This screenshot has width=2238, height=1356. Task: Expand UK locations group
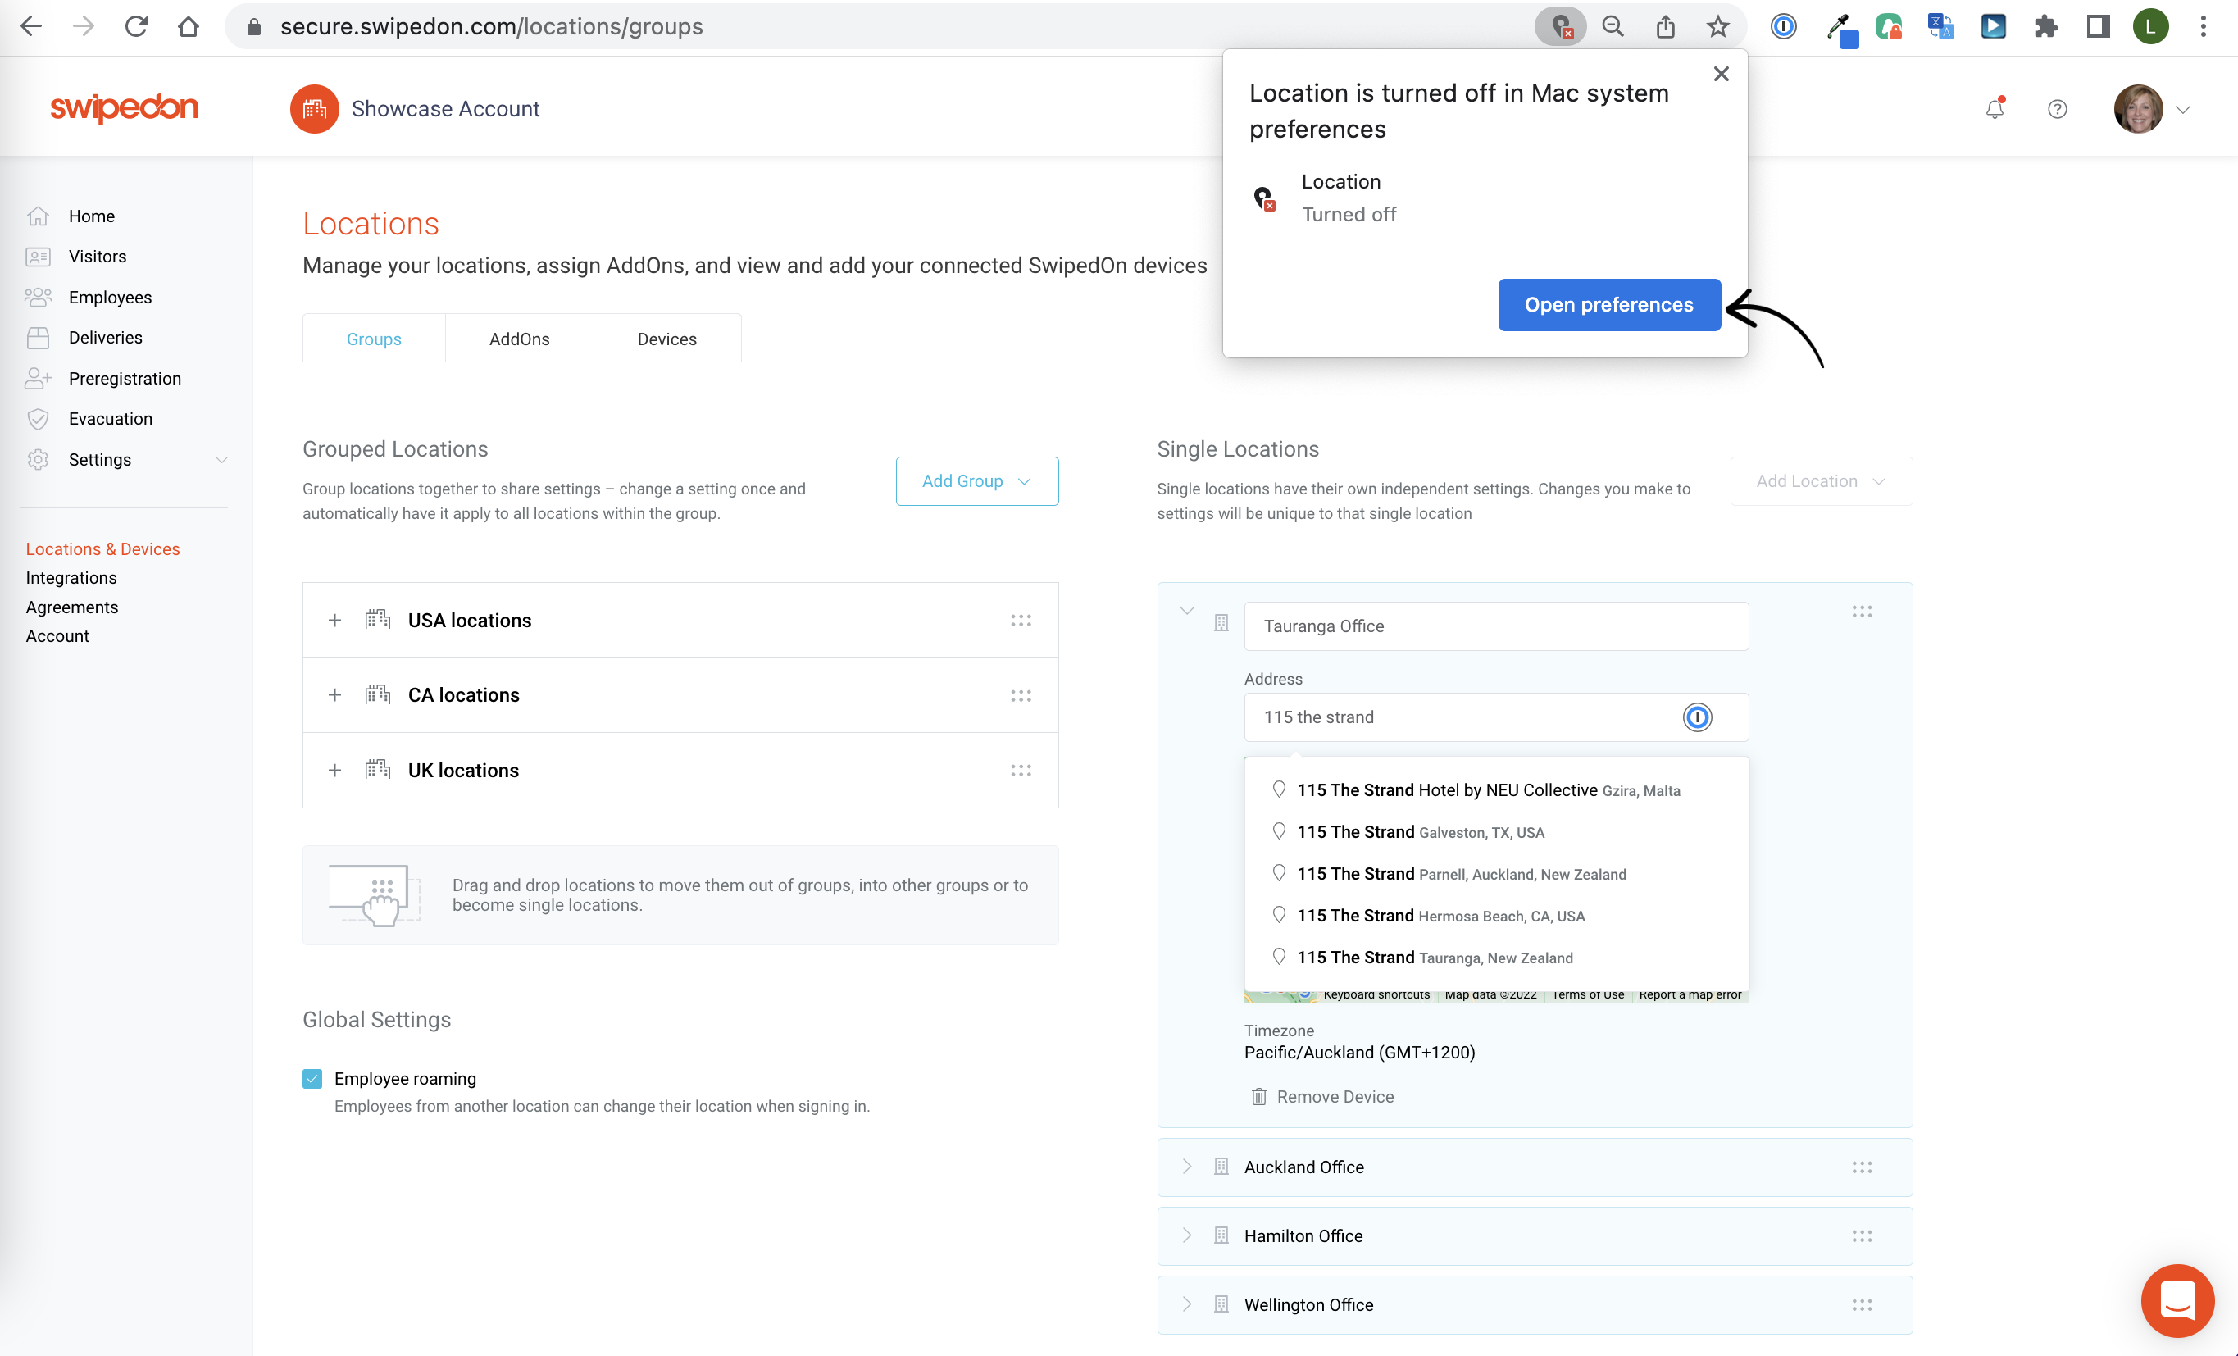pos(335,770)
